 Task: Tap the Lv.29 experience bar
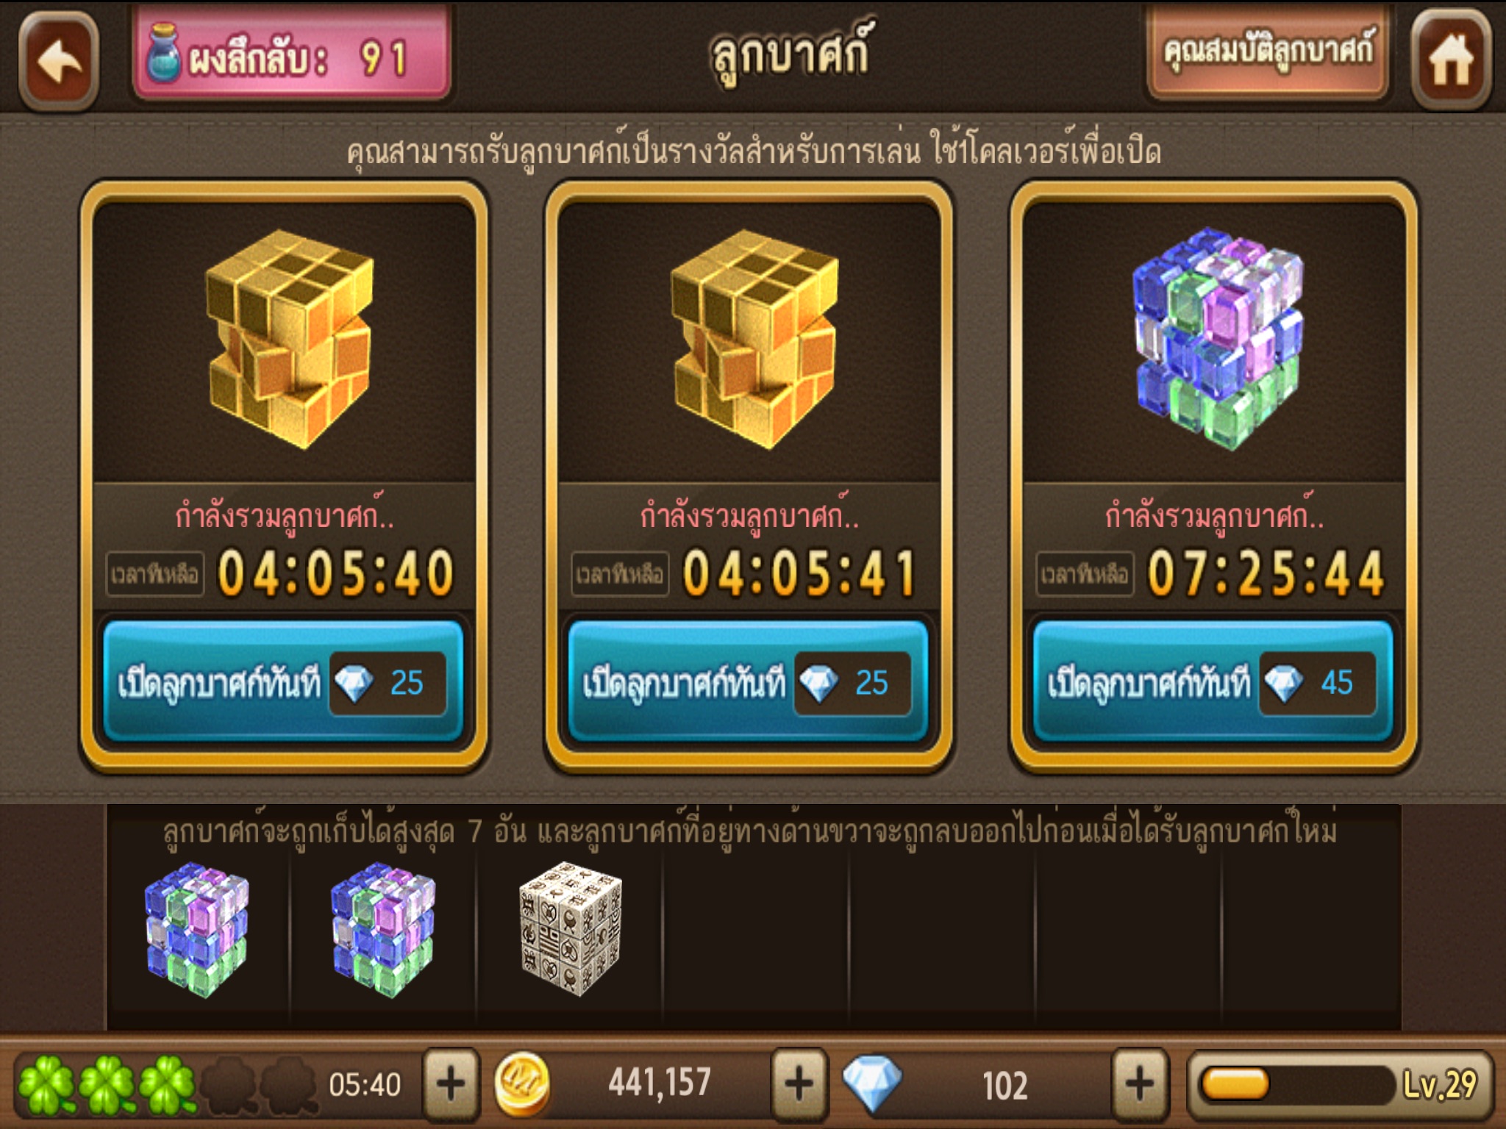[1340, 1084]
